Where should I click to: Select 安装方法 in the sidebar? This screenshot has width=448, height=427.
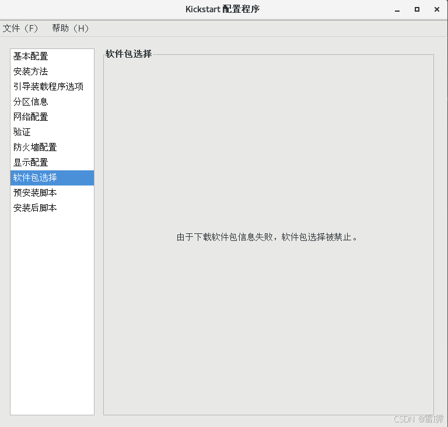[52, 71]
